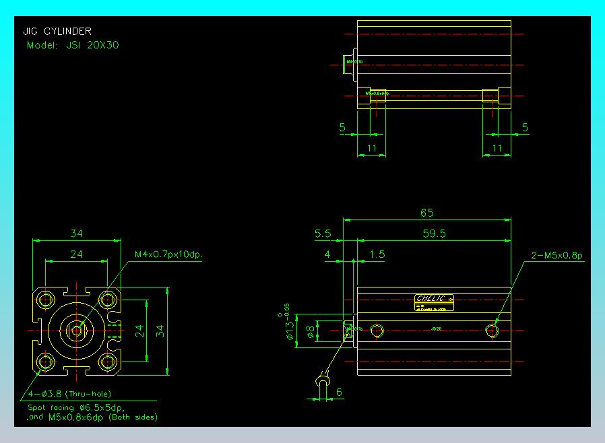Viewport: 605px width, 443px height.
Task: Click the 6 wrench width dimension
Action: 339,392
